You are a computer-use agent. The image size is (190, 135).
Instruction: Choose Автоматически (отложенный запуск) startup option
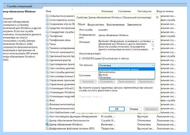pyautogui.click(x=127, y=69)
